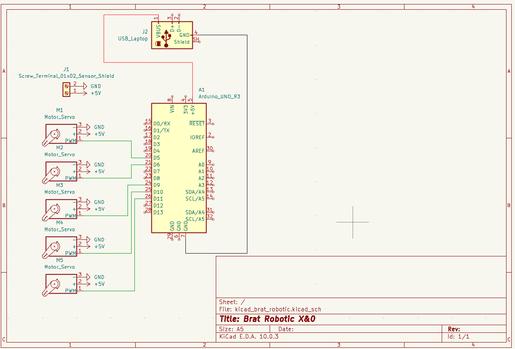Image resolution: width=515 pixels, height=349 pixels.
Task: Click the green wire from M1 PWM to D5
Action: [132, 149]
